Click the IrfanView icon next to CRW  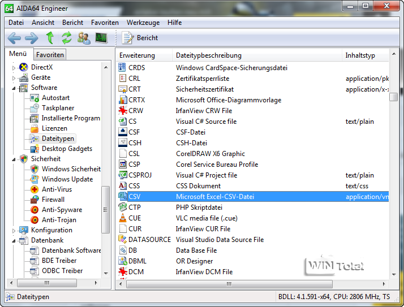point(123,110)
